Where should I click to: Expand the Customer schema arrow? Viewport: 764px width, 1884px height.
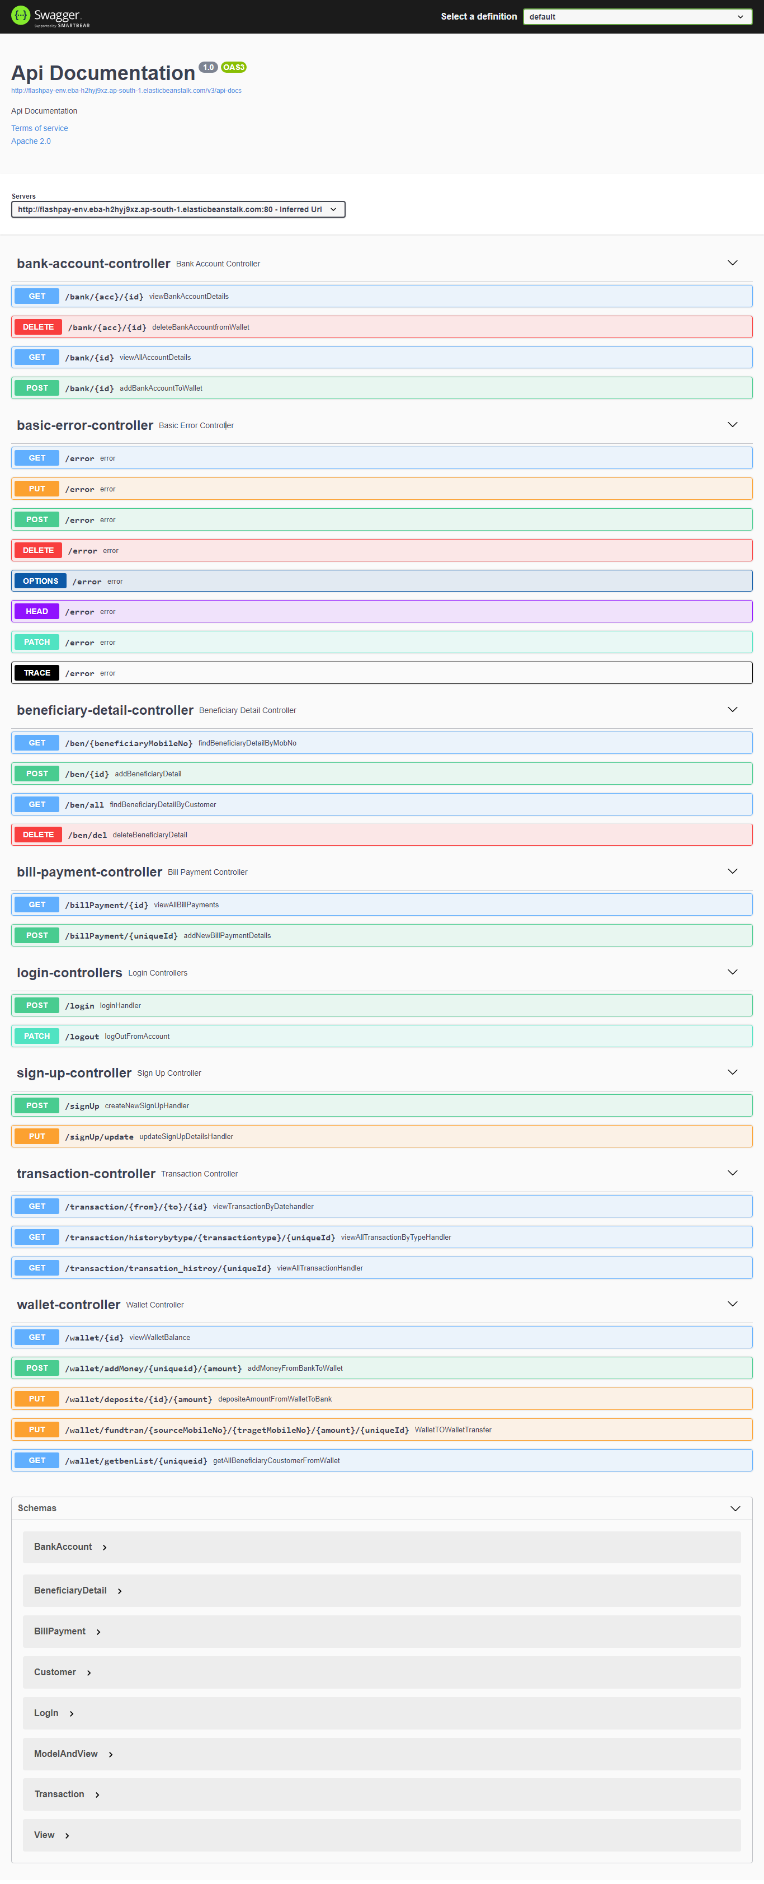click(89, 1672)
